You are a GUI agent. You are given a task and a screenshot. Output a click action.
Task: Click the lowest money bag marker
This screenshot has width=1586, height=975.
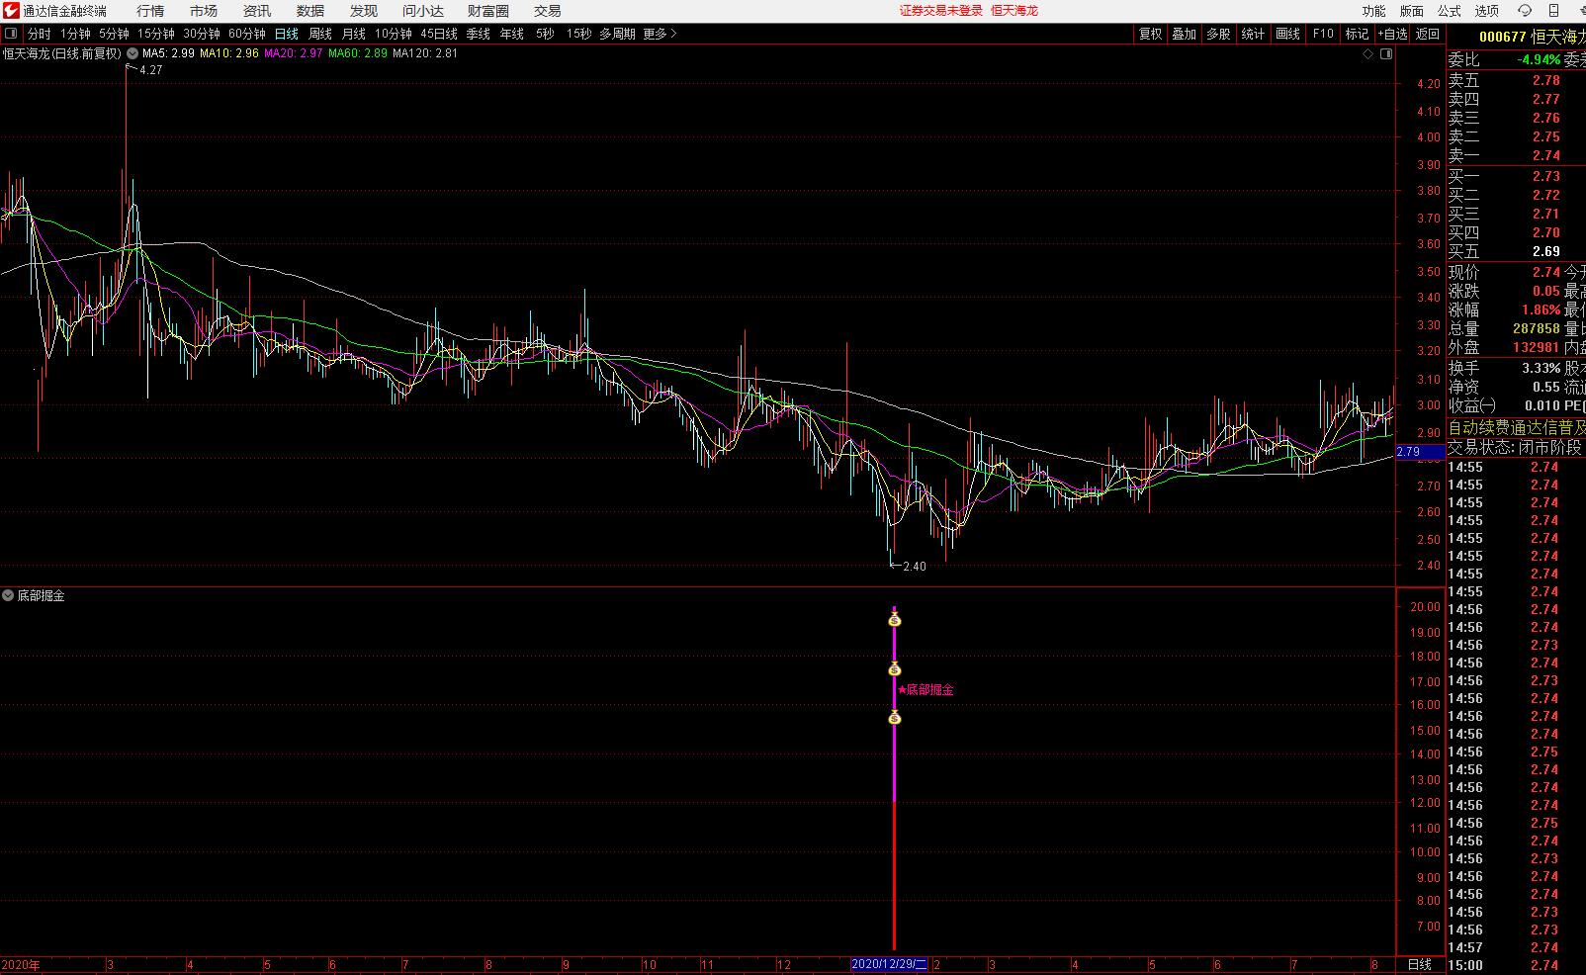(895, 718)
